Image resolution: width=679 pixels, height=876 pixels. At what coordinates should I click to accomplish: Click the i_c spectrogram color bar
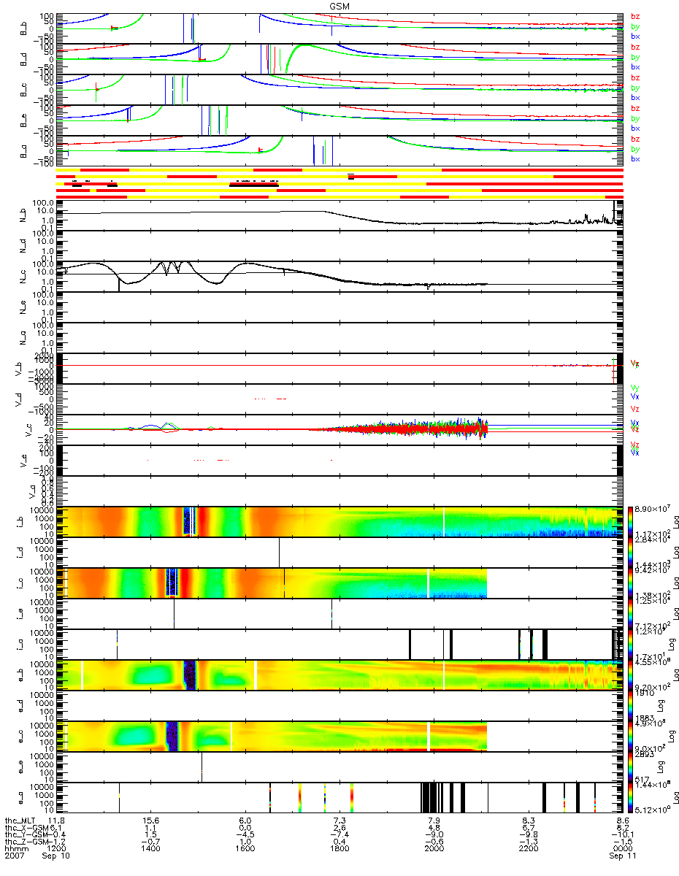pos(630,582)
